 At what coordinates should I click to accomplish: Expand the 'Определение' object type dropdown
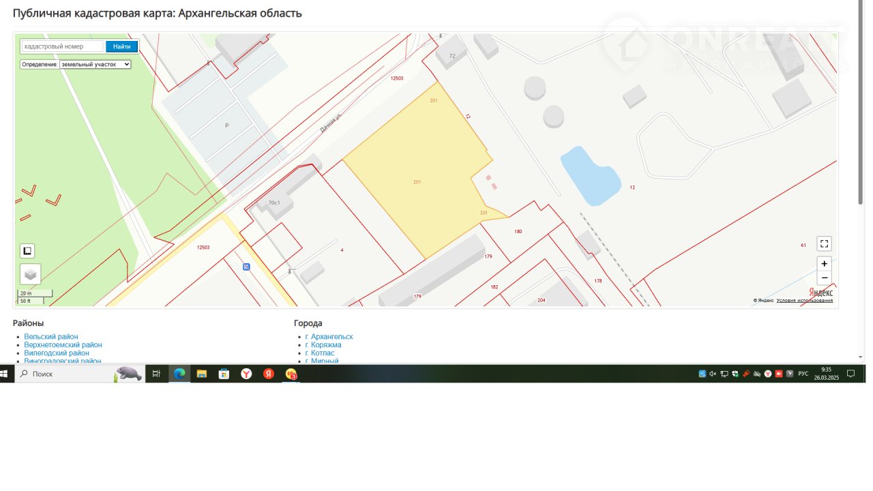pyautogui.click(x=95, y=64)
